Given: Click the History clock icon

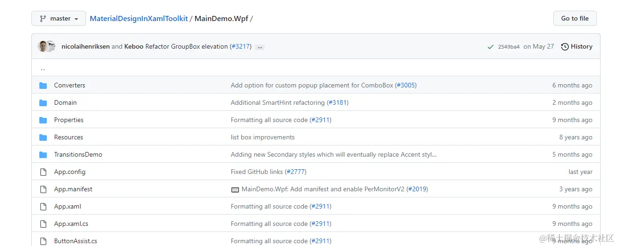Looking at the screenshot, I should click(565, 47).
